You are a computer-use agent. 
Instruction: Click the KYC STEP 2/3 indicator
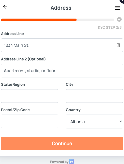coord(110,27)
